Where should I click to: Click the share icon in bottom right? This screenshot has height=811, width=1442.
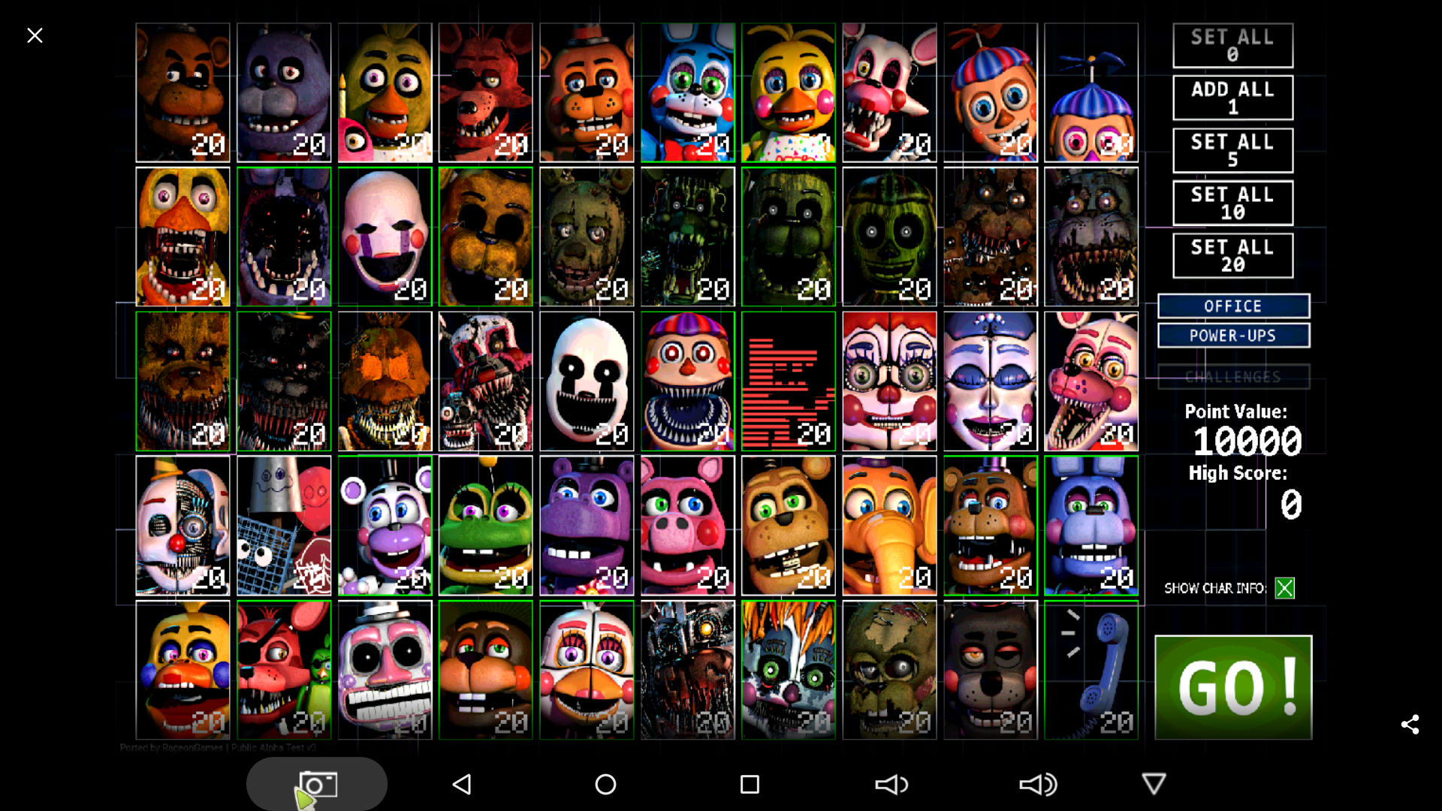click(1409, 724)
